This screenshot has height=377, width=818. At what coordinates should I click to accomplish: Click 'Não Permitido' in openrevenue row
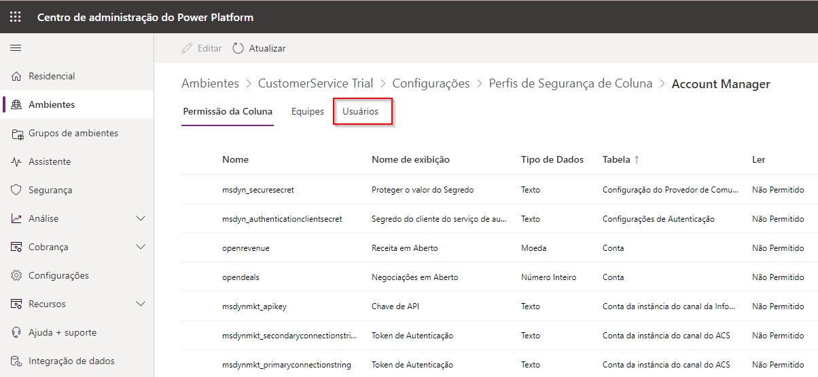pyautogui.click(x=778, y=248)
